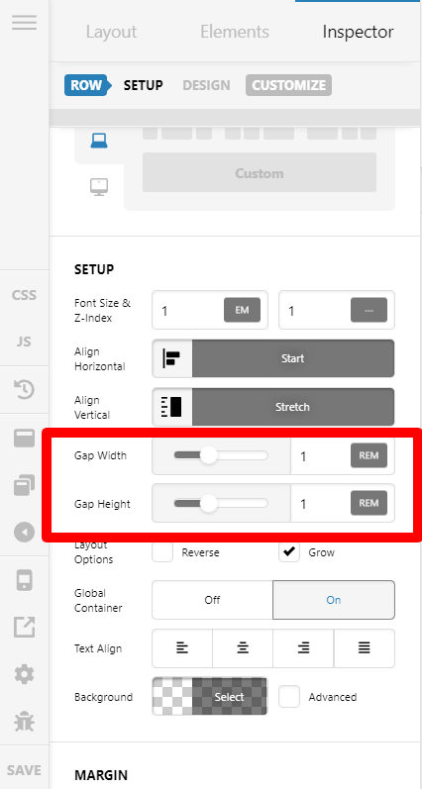The width and height of the screenshot is (422, 789).
Task: Open the hamburger menu at top
Action: pos(24,23)
